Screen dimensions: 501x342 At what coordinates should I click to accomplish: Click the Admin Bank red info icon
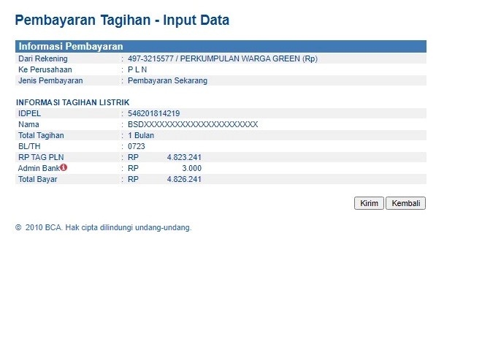pos(64,167)
